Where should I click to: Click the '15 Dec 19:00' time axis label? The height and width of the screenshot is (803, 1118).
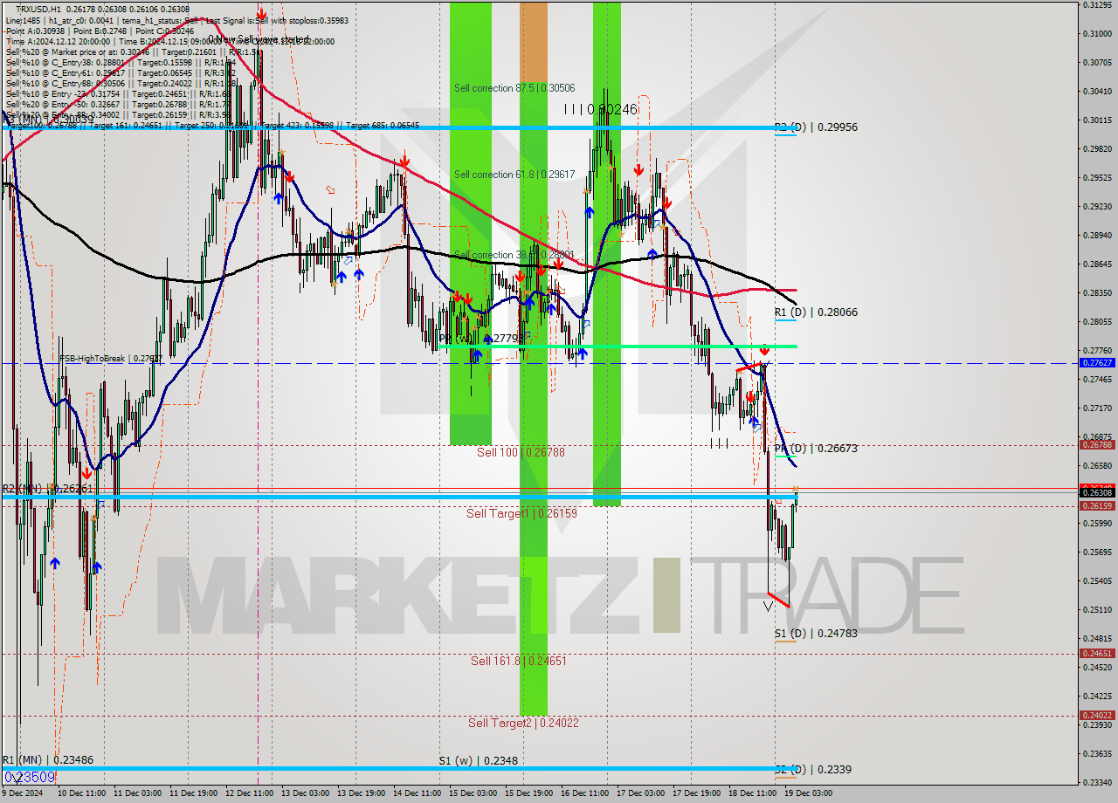[528, 793]
